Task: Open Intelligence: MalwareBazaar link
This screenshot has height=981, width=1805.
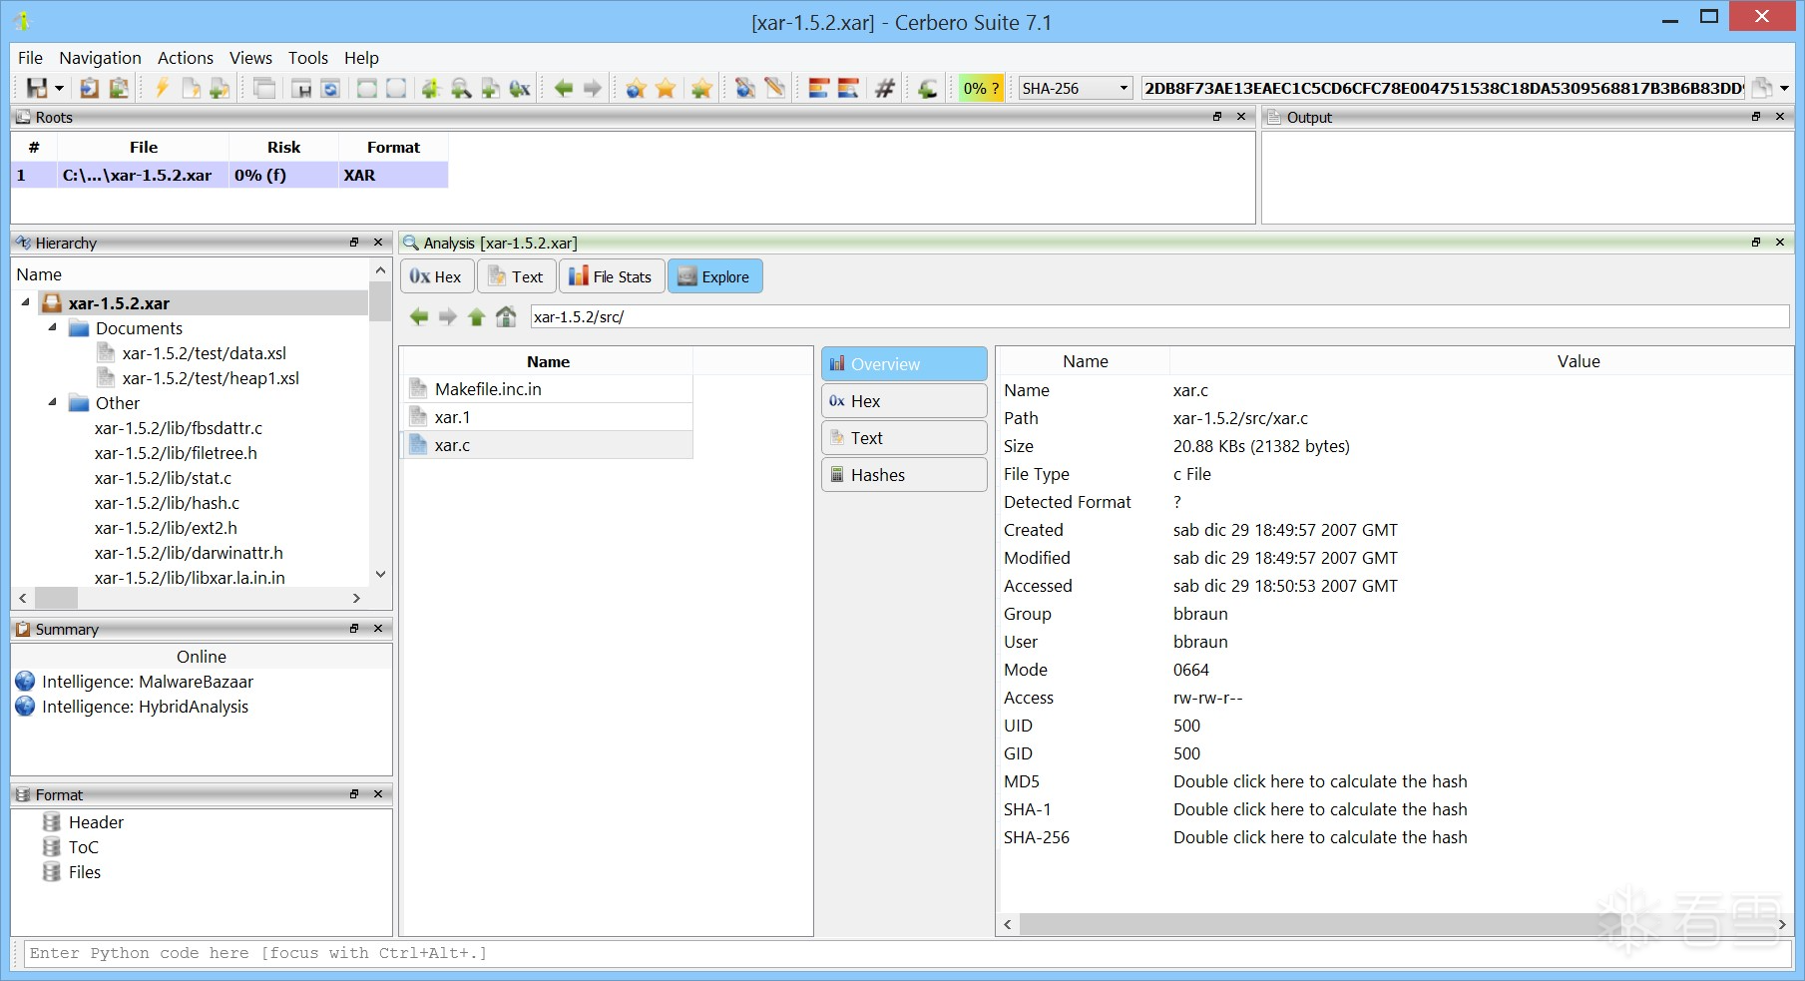Action: pos(148,682)
